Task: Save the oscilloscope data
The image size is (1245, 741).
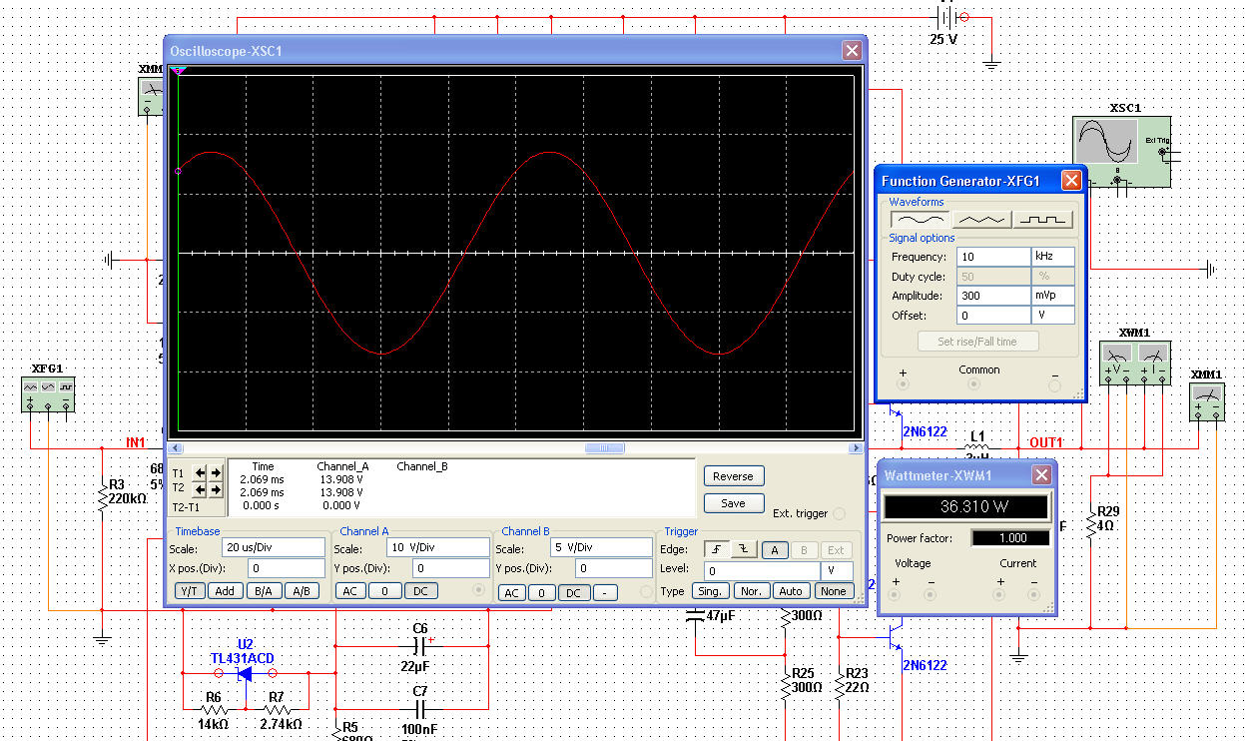Action: [733, 503]
